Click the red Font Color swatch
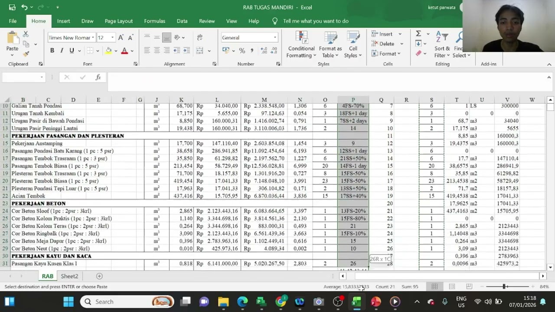The height and width of the screenshot is (312, 555). pos(124,51)
